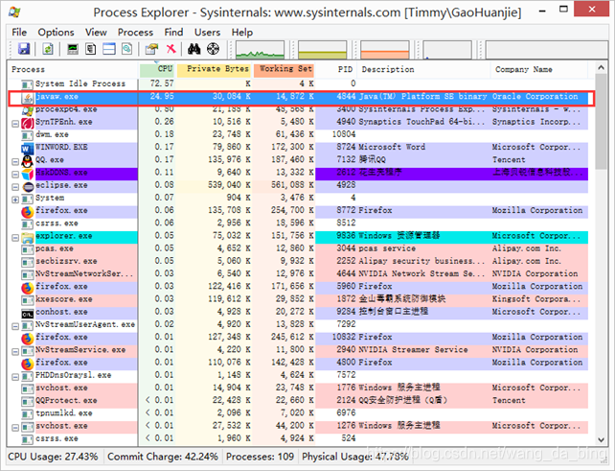Collapse the HskDDNS.exe tree node
This screenshot has width=615, height=471.
point(15,175)
